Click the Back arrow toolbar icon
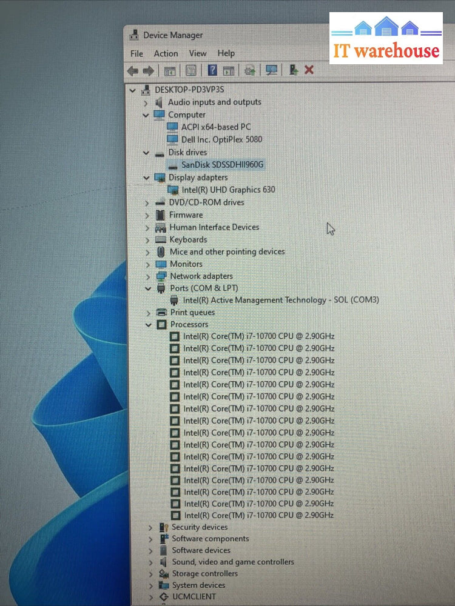 (132, 71)
